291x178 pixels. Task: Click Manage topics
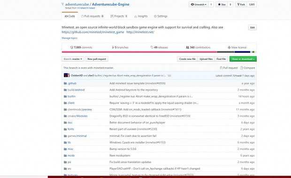click(x=69, y=38)
